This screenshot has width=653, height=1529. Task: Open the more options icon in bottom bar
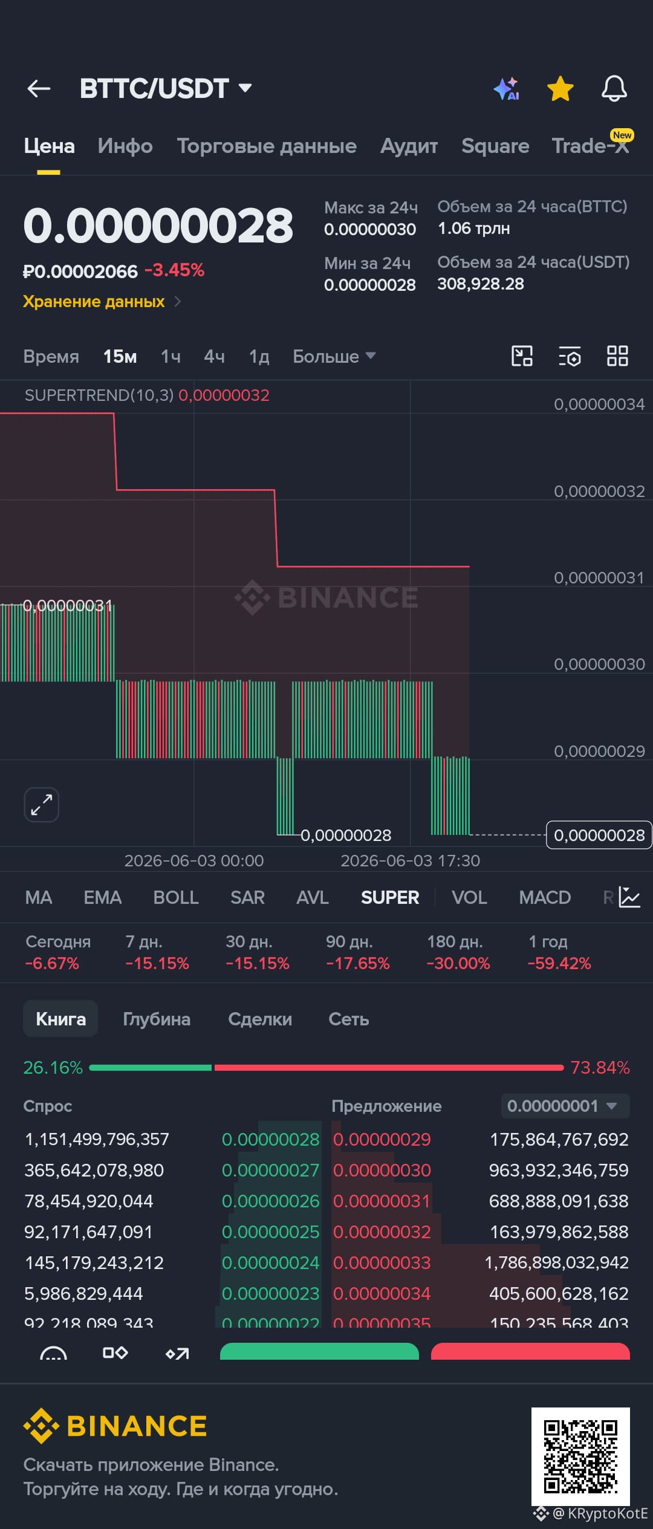pyautogui.click(x=53, y=1354)
